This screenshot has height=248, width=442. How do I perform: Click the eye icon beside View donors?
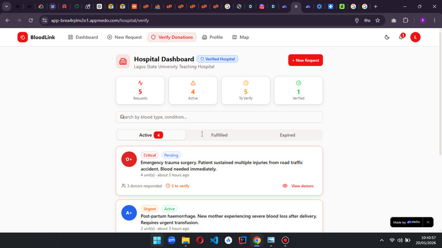(x=285, y=186)
